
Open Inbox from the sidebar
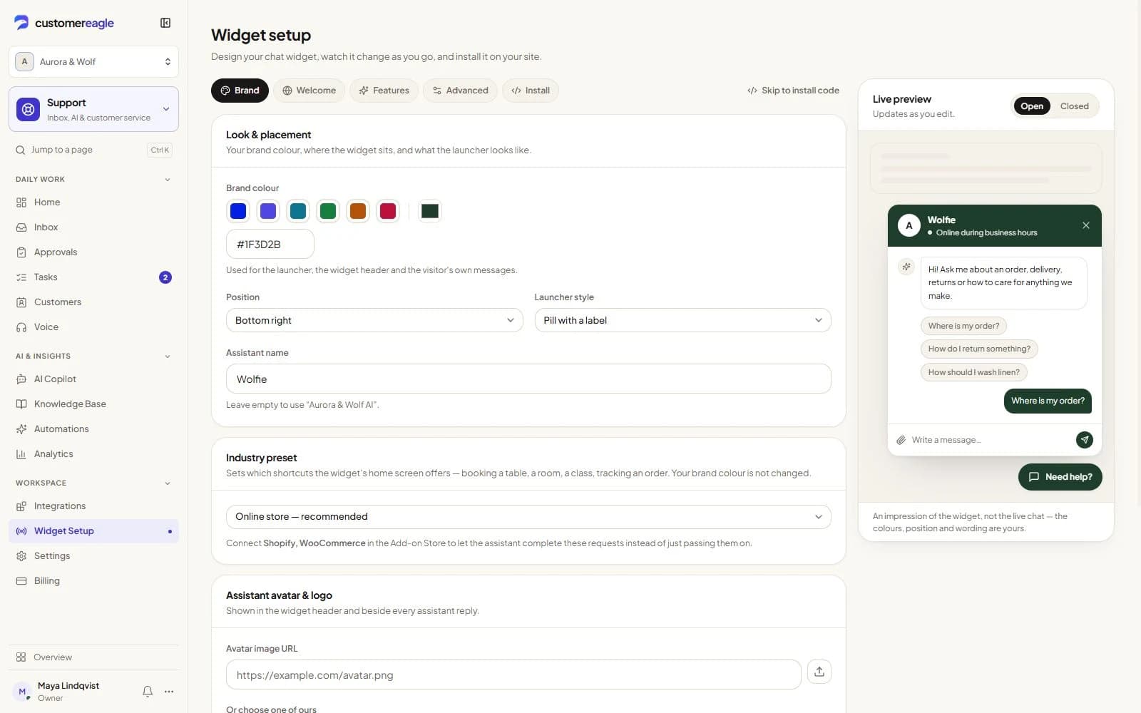point(93,227)
